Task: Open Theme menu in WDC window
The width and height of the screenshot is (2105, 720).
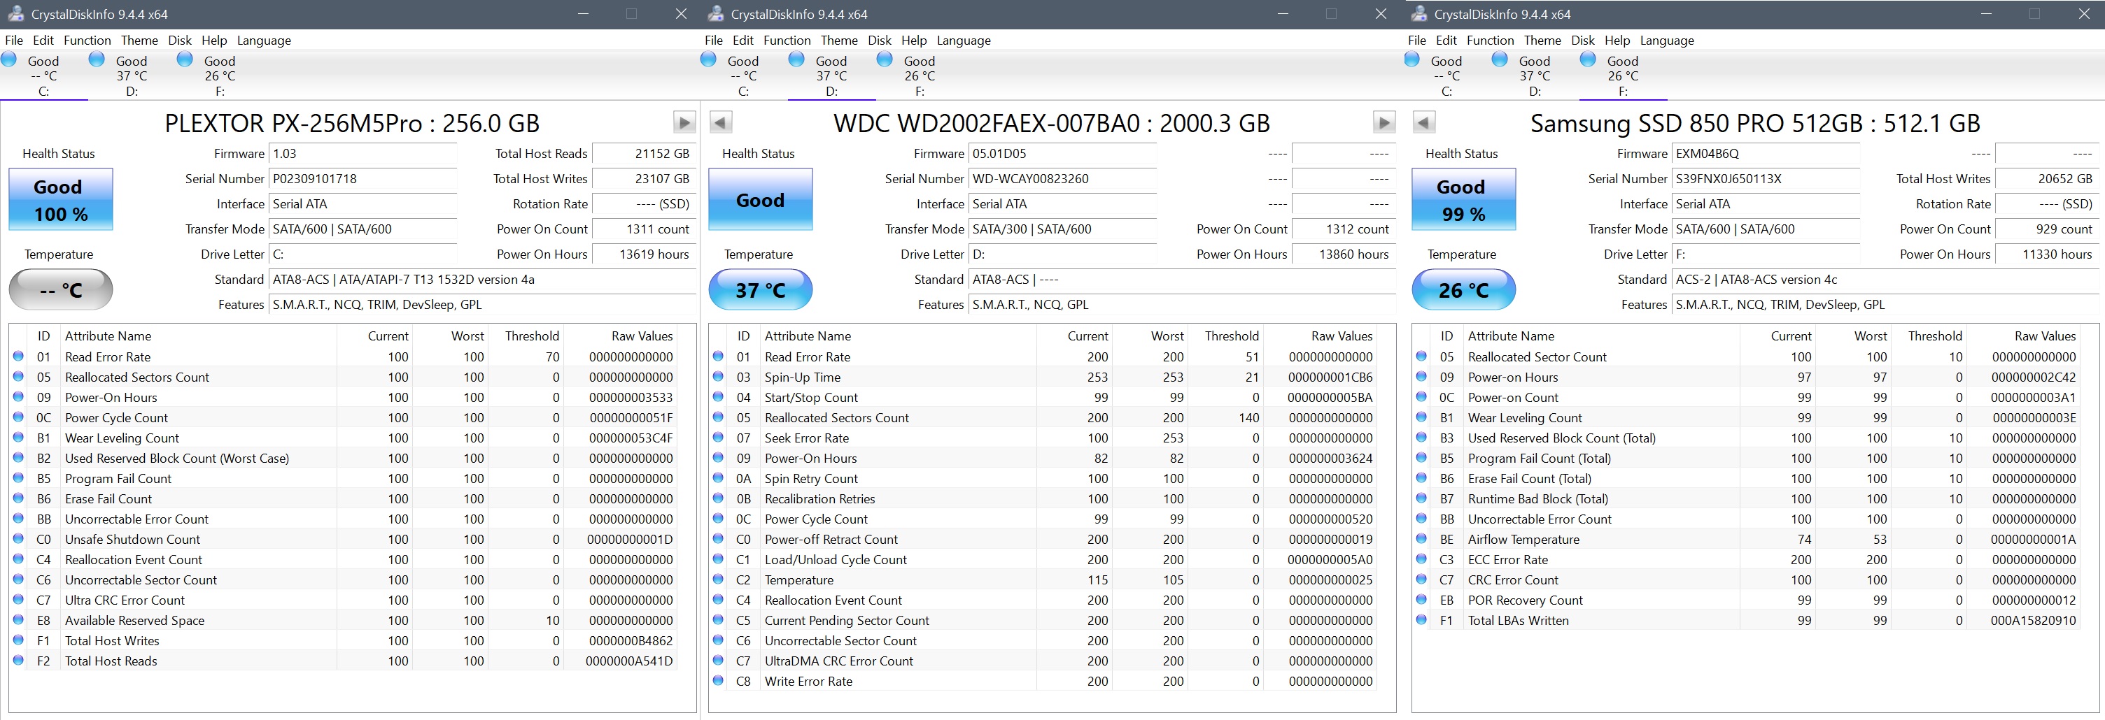Action: tap(839, 40)
